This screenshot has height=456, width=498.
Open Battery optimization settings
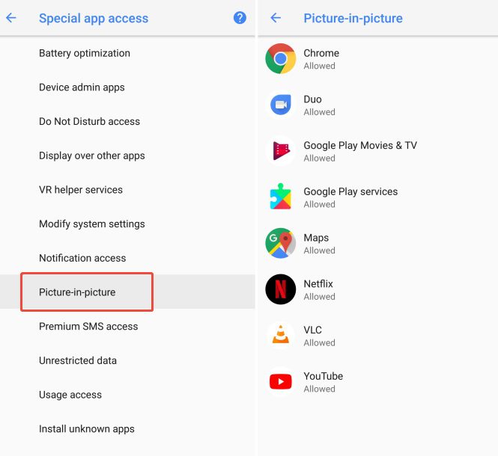pyautogui.click(x=127, y=53)
